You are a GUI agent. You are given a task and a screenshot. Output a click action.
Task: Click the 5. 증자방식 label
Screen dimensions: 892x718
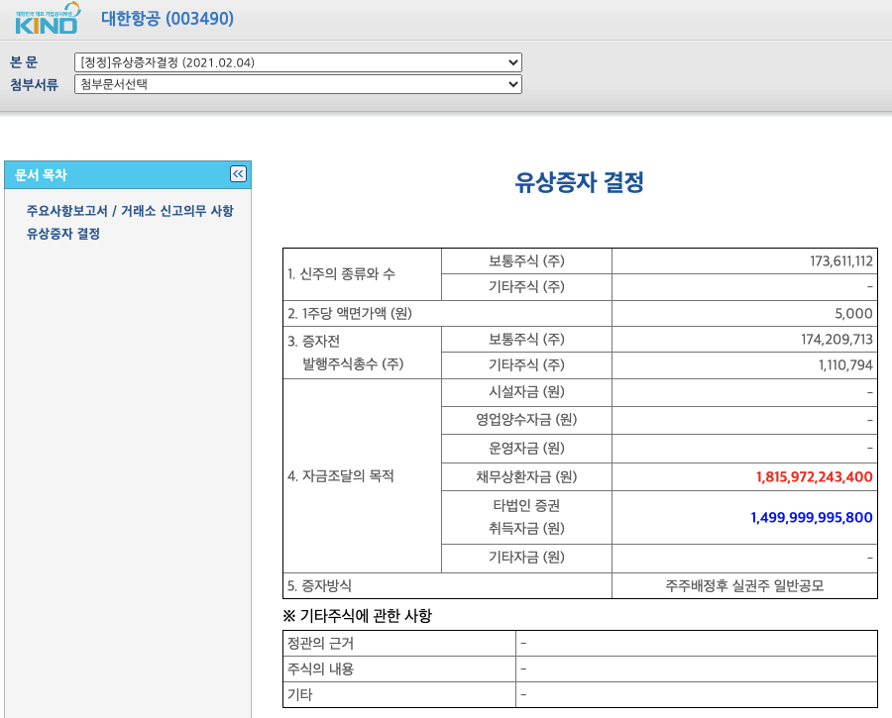click(319, 585)
